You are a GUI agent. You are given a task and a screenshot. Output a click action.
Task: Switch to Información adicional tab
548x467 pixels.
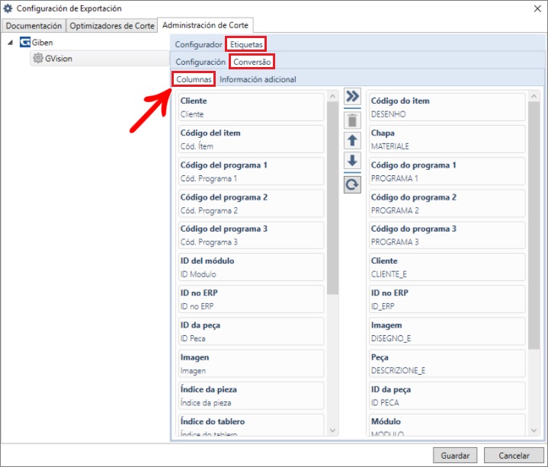pyautogui.click(x=258, y=79)
